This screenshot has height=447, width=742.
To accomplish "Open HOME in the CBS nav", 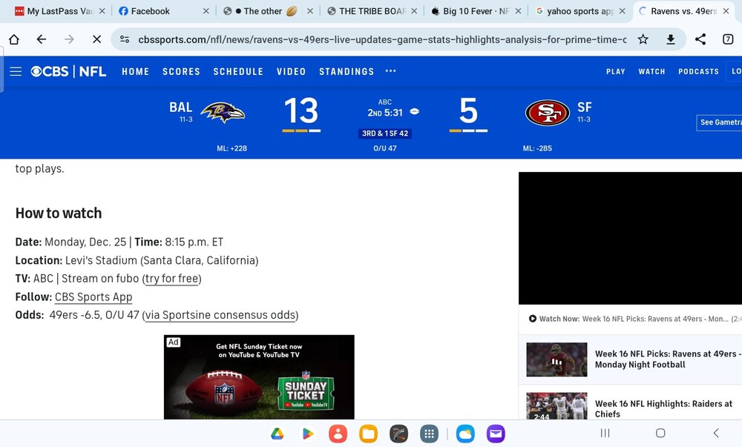I will tap(135, 71).
